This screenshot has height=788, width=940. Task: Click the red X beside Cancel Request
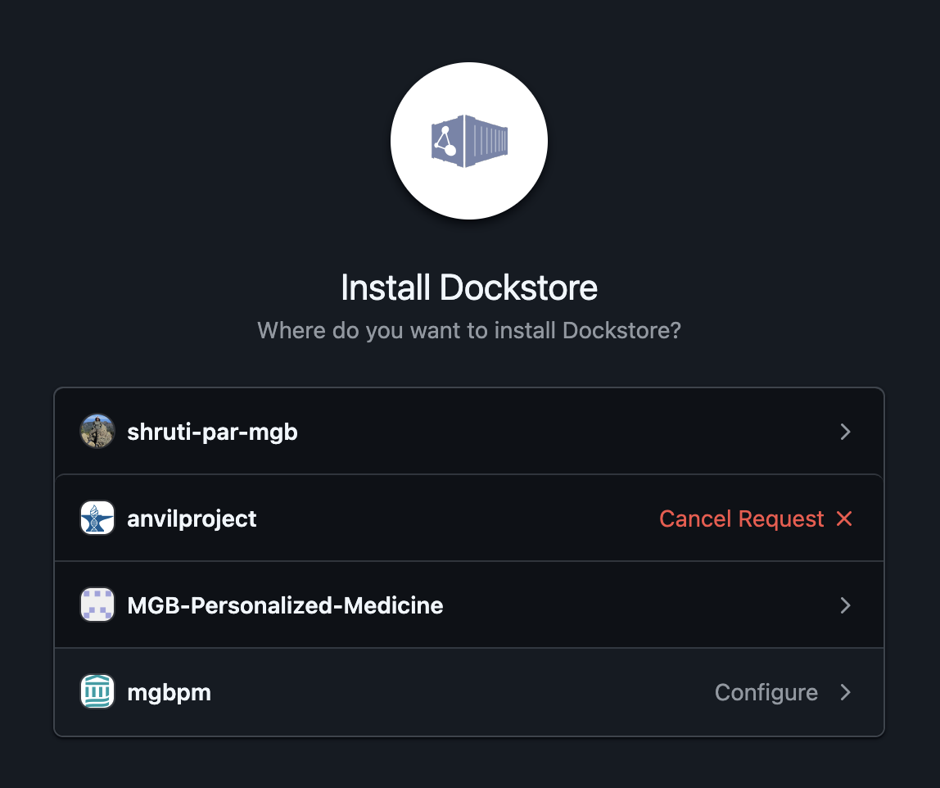click(x=844, y=519)
